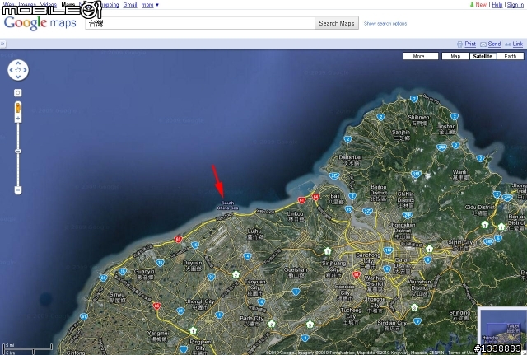This screenshot has width=527, height=355.
Task: Click the center hand icon in pan control
Action: coord(18,70)
